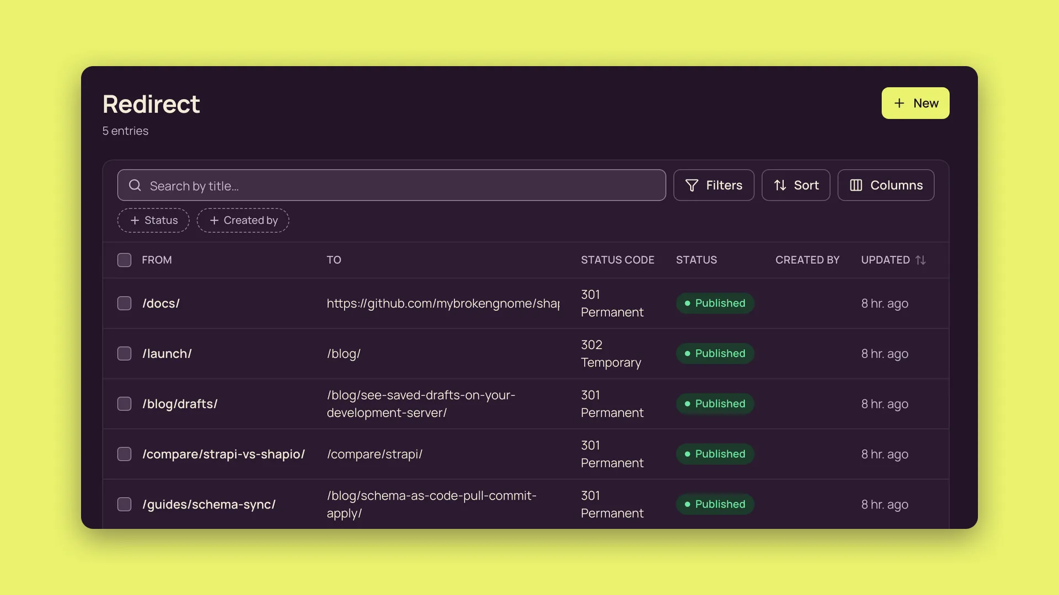Click the /blog/schema-as-code-pull-commit-apply/ destination cell
This screenshot has width=1059, height=595.
[431, 504]
